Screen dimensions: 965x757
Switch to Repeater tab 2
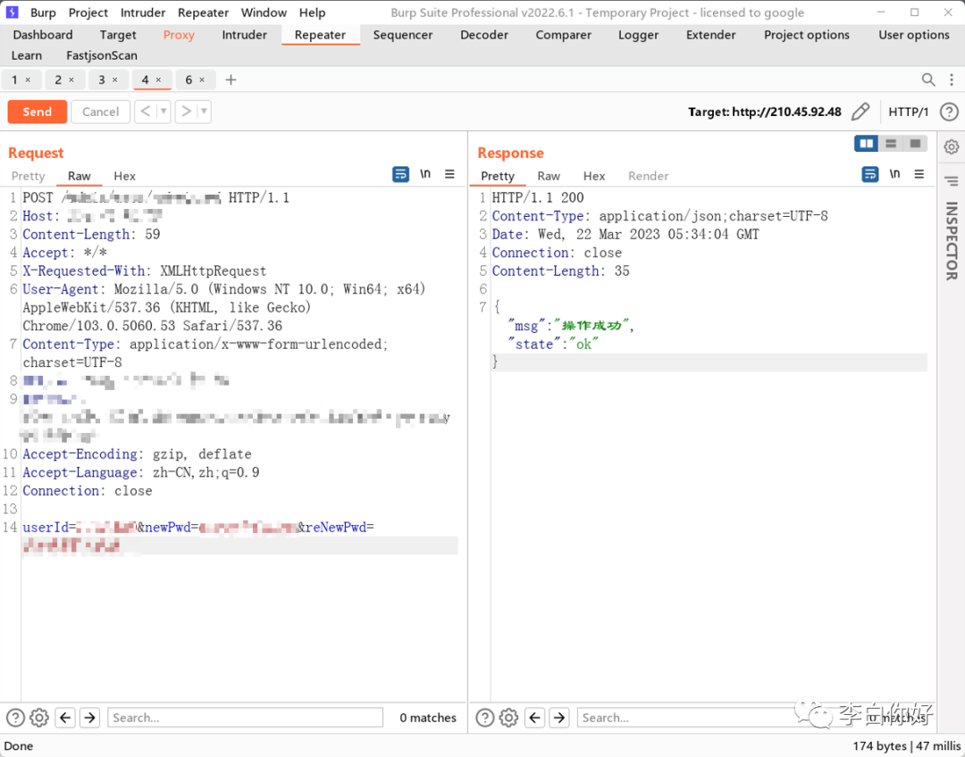point(58,80)
